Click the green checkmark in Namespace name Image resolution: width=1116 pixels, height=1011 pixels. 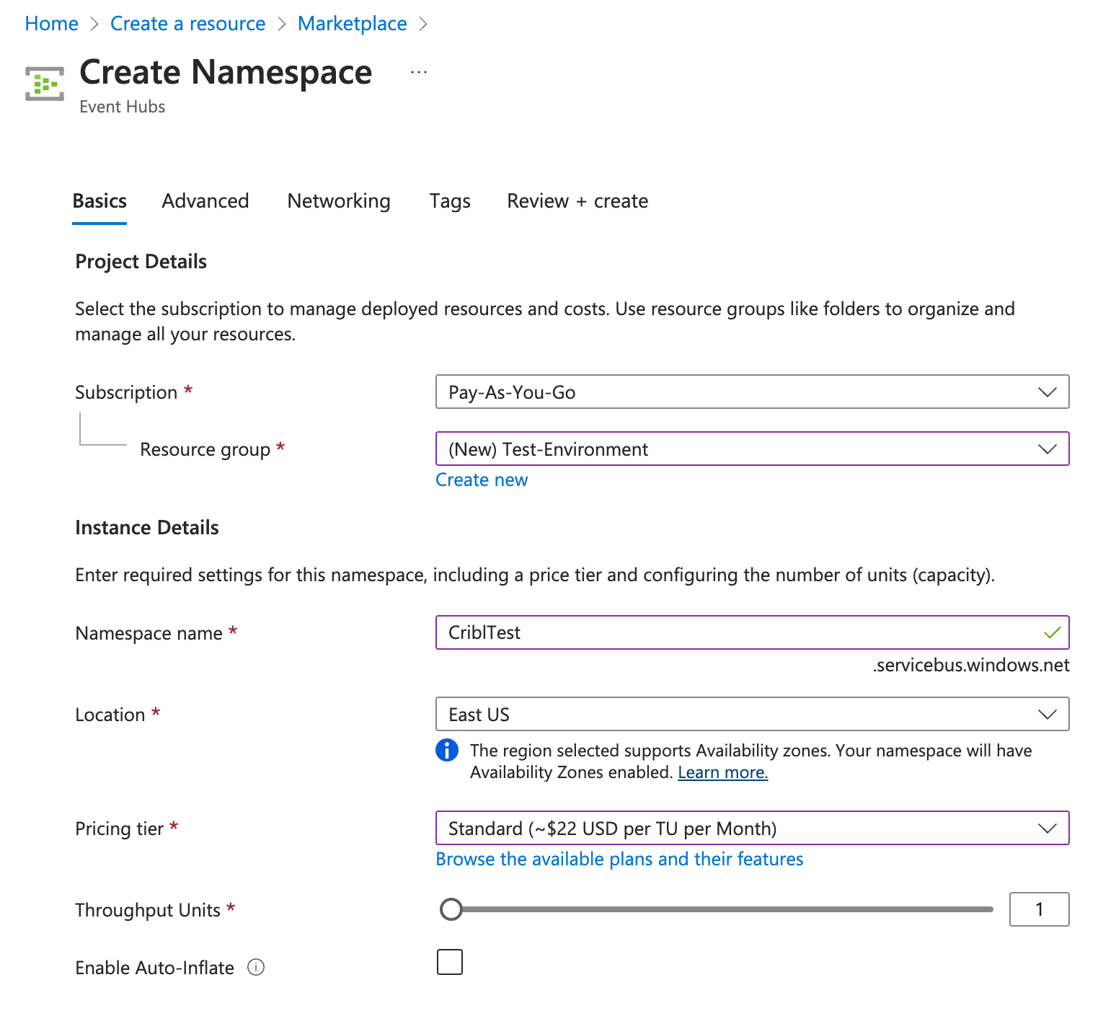1052,632
